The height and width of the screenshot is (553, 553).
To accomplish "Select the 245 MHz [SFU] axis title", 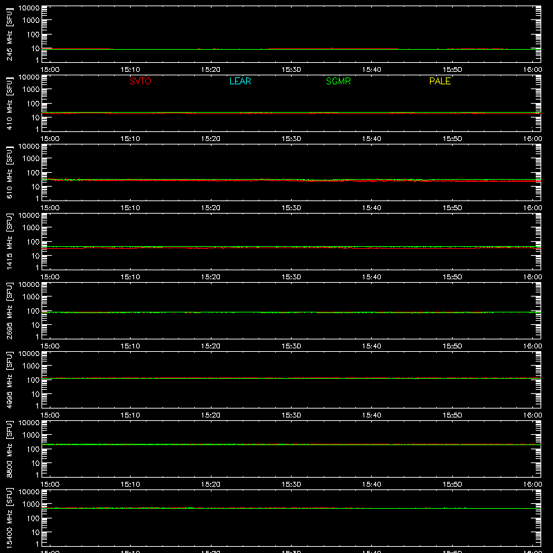I will [x=9, y=34].
